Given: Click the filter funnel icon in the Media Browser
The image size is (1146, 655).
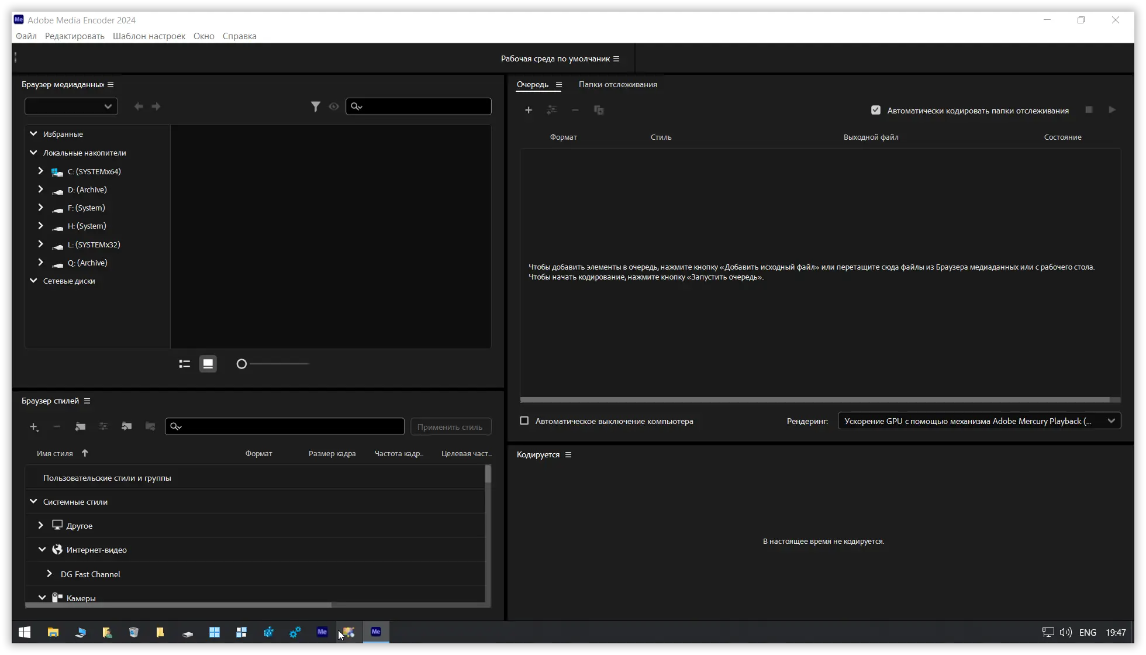Looking at the screenshot, I should [x=316, y=106].
